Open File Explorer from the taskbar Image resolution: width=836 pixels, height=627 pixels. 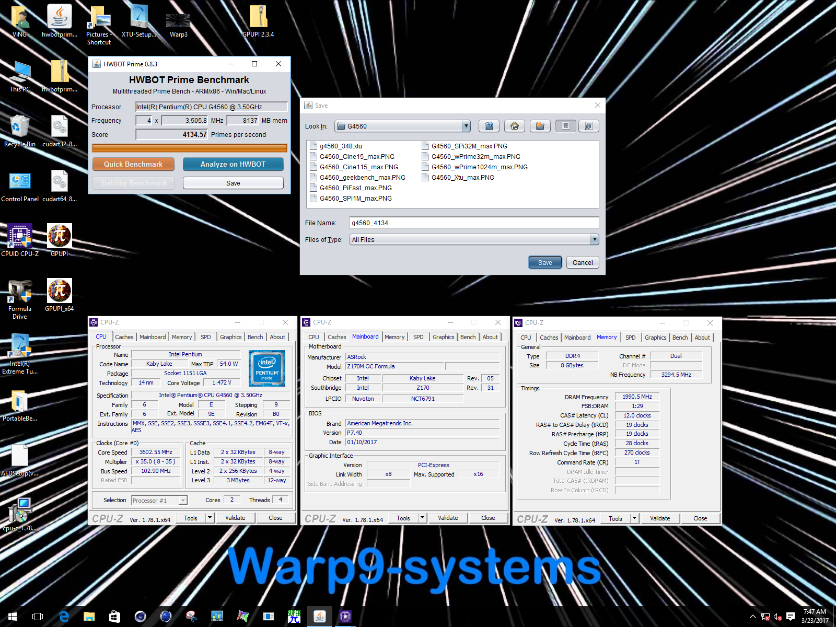click(89, 617)
